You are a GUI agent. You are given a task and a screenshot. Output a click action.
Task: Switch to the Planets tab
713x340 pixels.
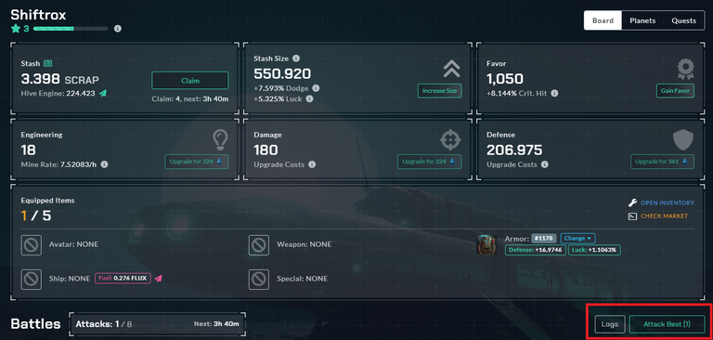click(x=642, y=20)
